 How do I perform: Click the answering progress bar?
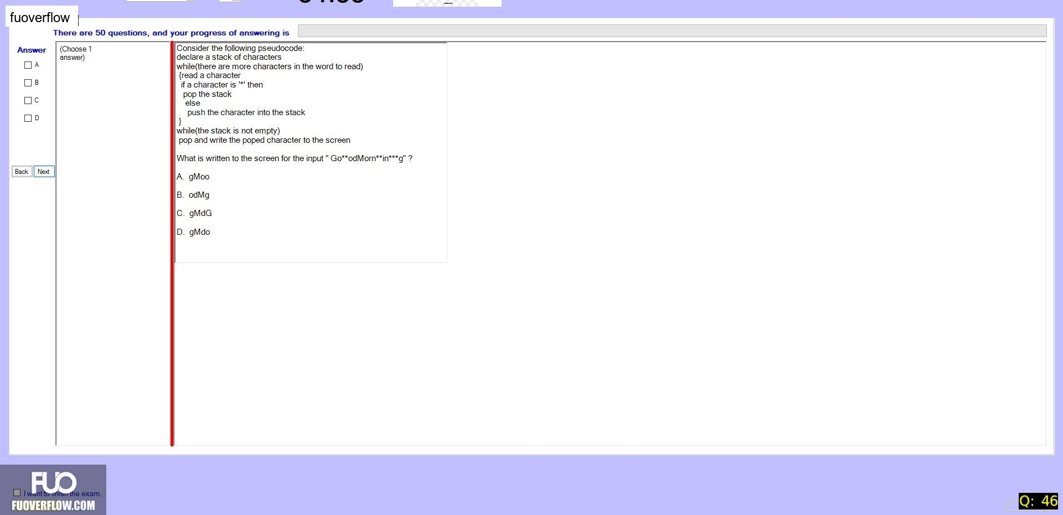point(672,31)
